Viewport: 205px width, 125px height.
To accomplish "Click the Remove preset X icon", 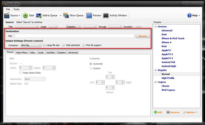I will 168,112.
